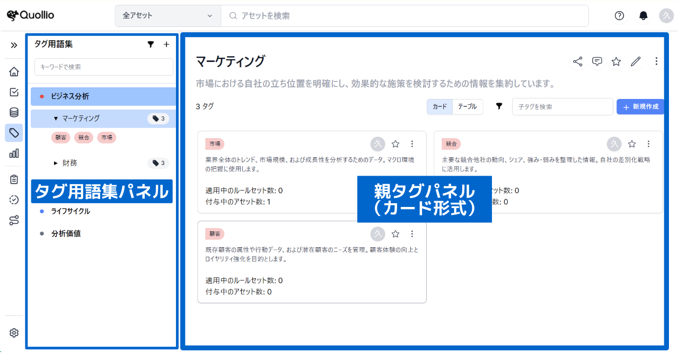
Task: Open the settings gear icon
Action: pyautogui.click(x=14, y=333)
